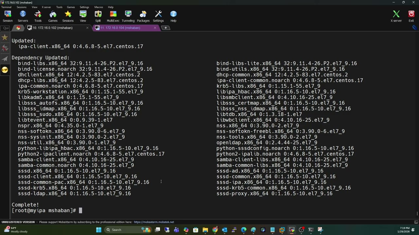
Task: Open the Help menu in menu bar
Action: (x=111, y=7)
